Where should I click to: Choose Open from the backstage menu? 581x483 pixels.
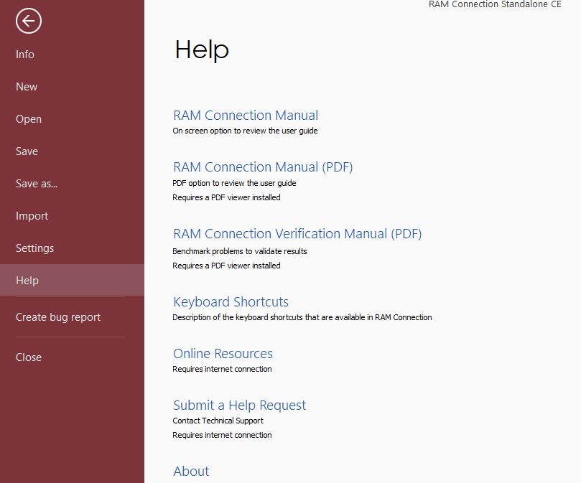pyautogui.click(x=29, y=119)
